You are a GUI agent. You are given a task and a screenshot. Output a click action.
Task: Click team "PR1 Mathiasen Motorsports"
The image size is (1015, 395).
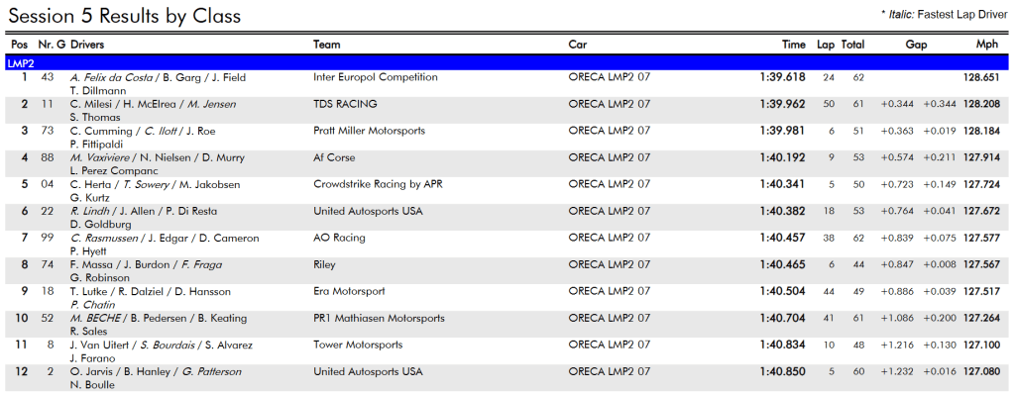pyautogui.click(x=379, y=319)
